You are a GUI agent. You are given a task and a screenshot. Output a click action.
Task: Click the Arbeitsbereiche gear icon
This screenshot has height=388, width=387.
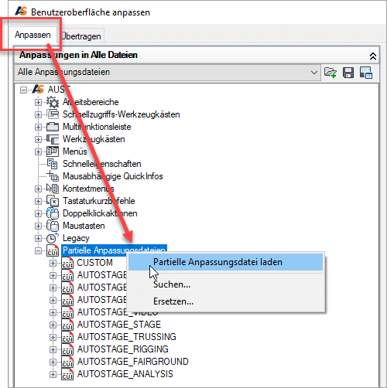click(x=53, y=102)
